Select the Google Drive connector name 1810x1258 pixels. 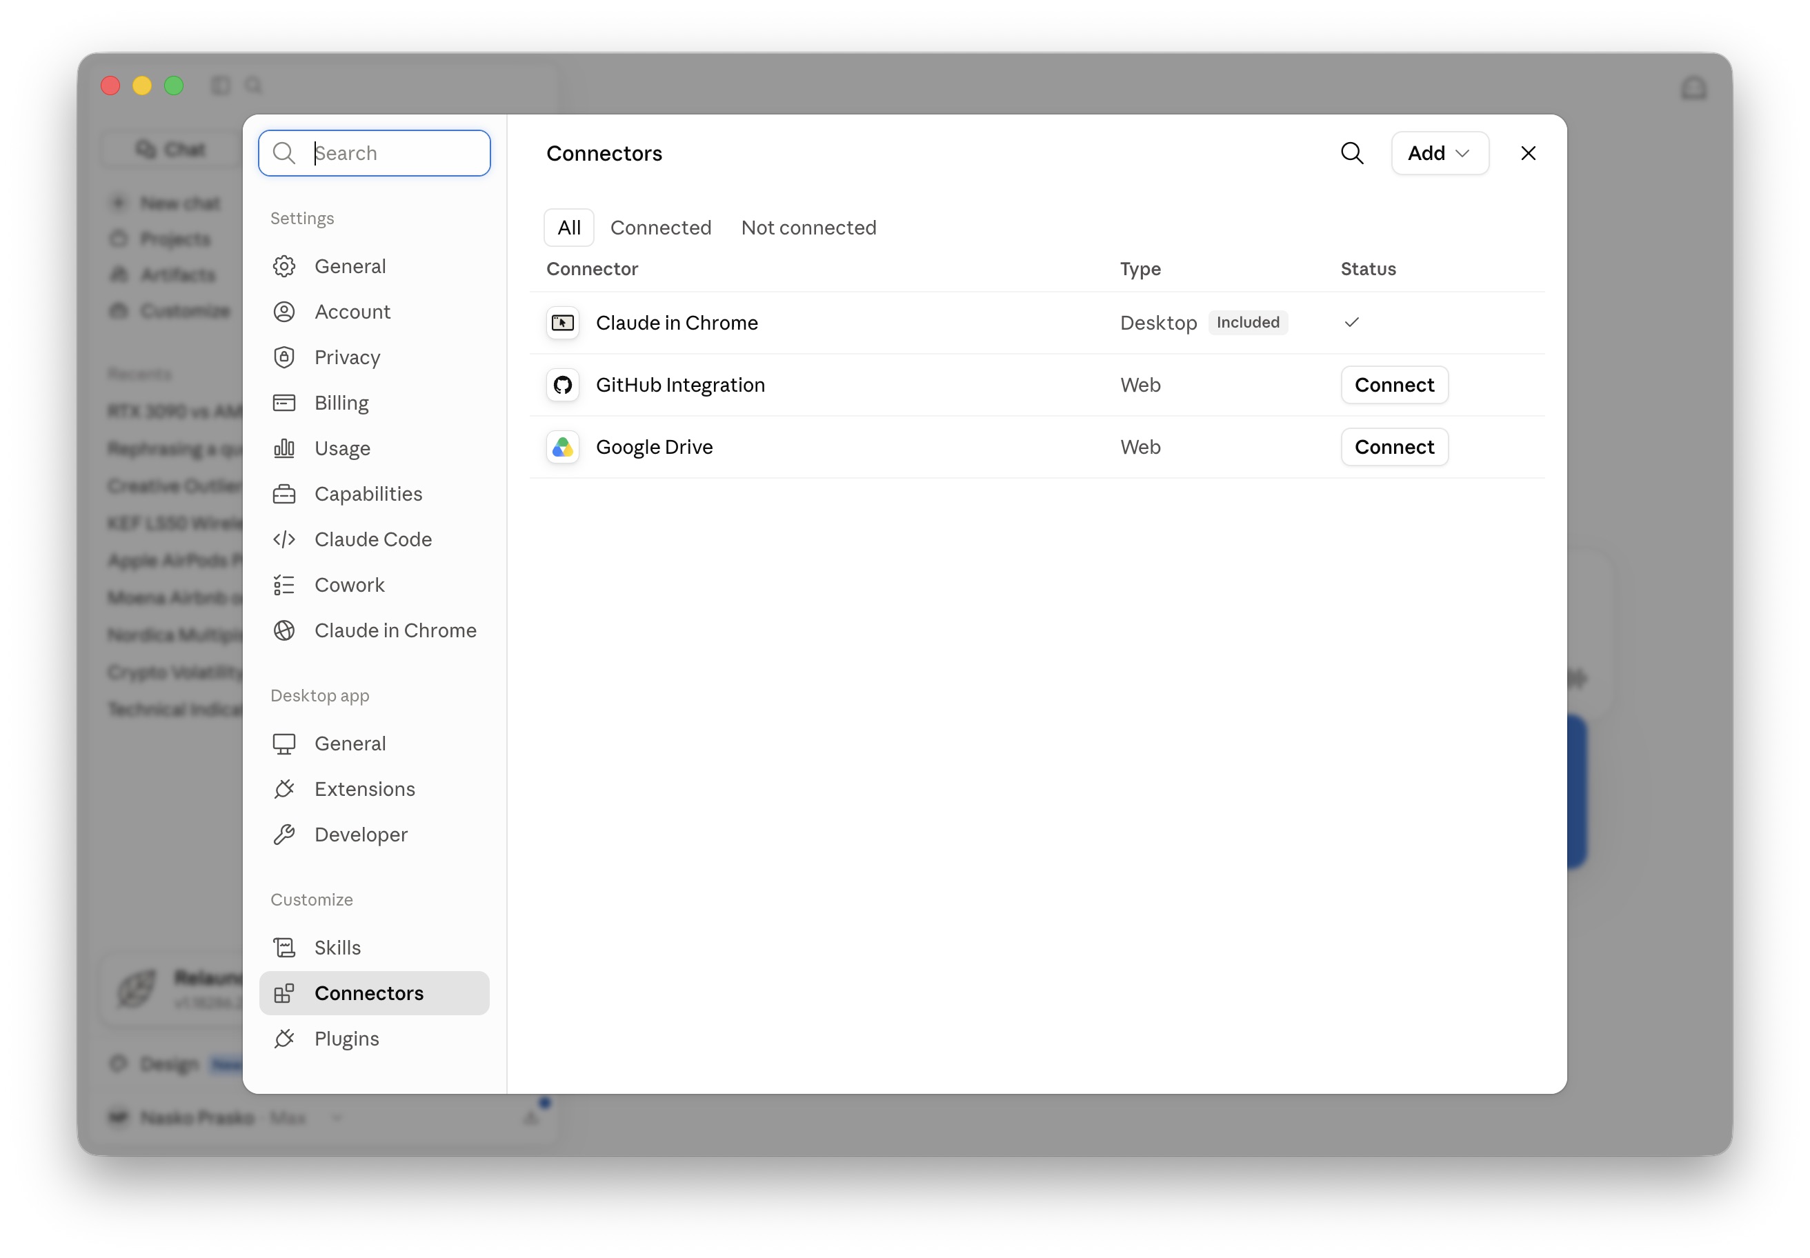click(x=655, y=448)
